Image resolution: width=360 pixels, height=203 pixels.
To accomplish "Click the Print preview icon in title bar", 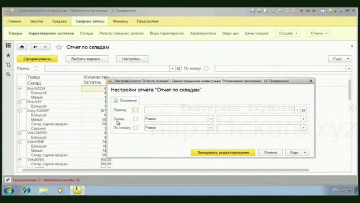I will 265,11.
